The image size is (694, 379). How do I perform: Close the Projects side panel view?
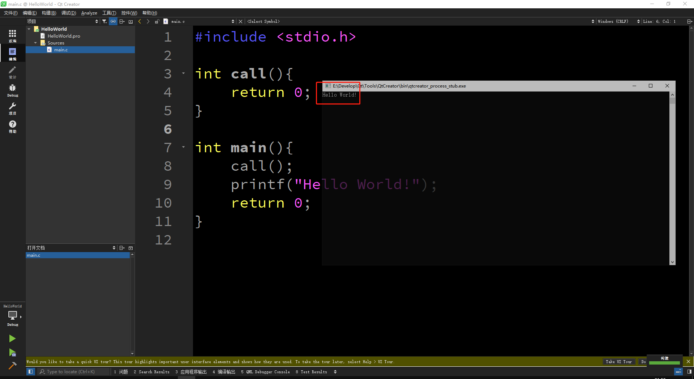[x=131, y=21]
